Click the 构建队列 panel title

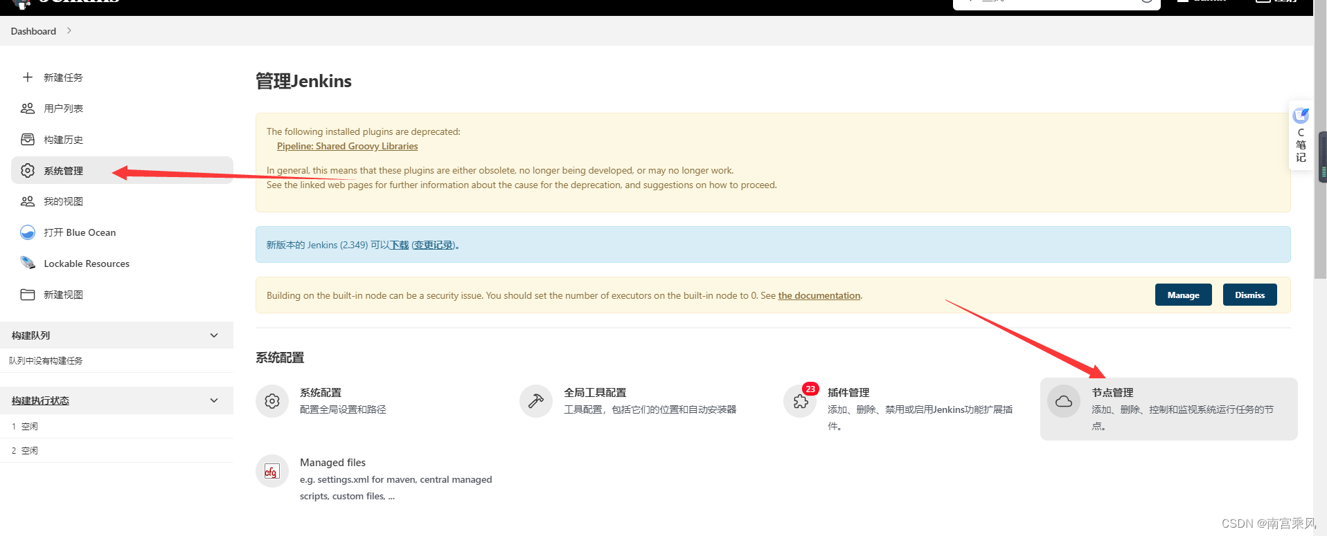30,335
